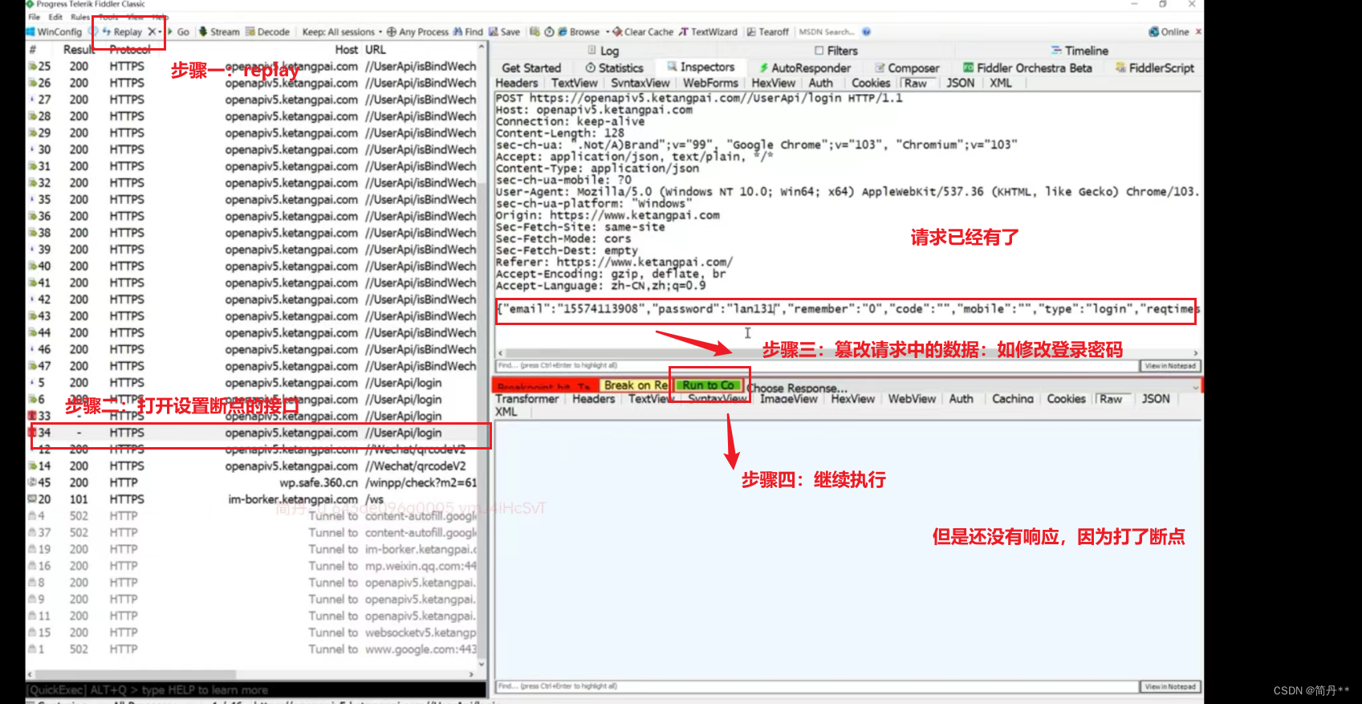Click the session list horizontal scrollbar
The image size is (1362, 704).
tap(251, 674)
